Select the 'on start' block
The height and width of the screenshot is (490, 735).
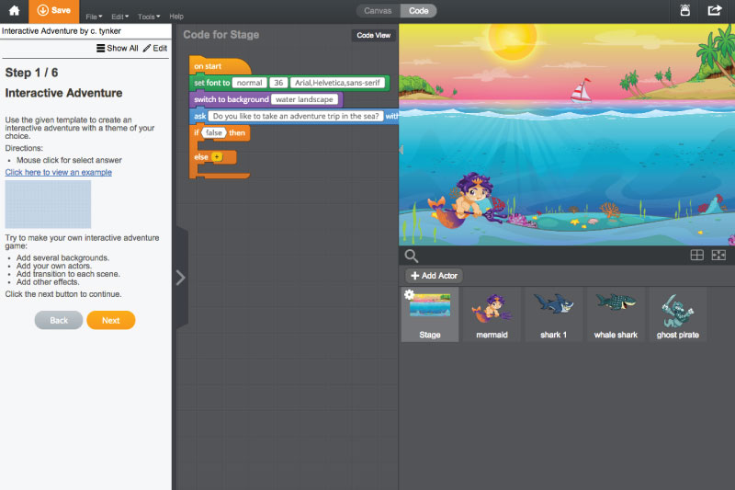(x=220, y=66)
